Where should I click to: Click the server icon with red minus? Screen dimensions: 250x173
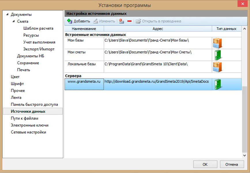[121, 21]
